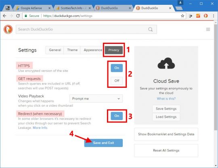Image resolution: width=218 pixels, height=168 pixels.
Task: Click the Video Playback label
Action: 31,96
